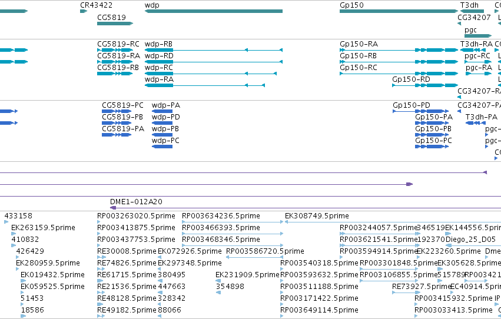501x319 pixels.
Task: Select RE30008.5prime EST
Action: click(x=101, y=257)
